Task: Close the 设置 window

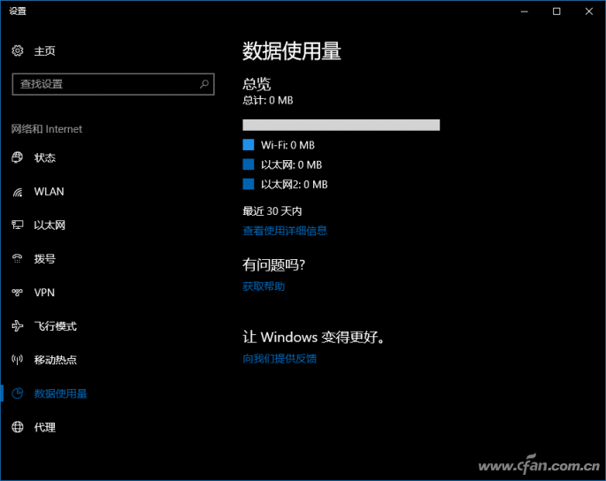Action: point(588,11)
